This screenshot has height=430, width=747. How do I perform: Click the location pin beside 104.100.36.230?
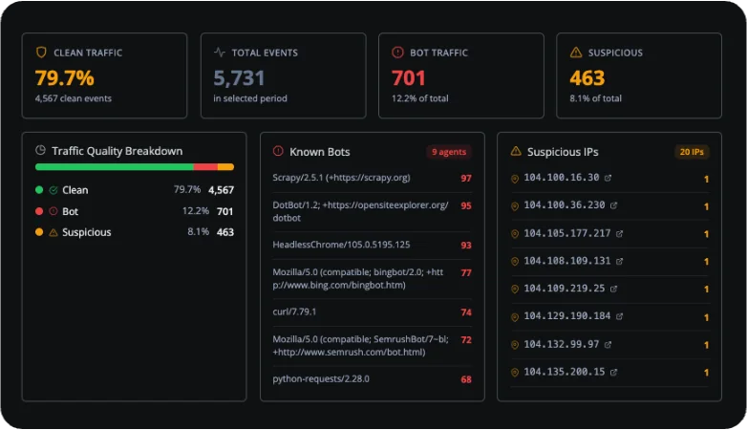pos(515,206)
